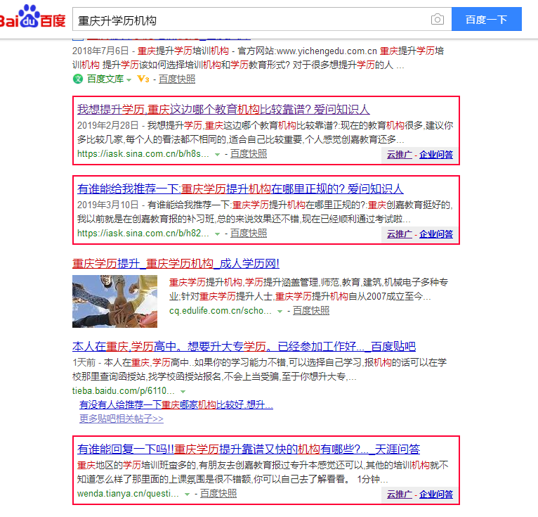Open 百度快照 for wenda.tianya.cn result
The image size is (538, 517).
tap(218, 493)
